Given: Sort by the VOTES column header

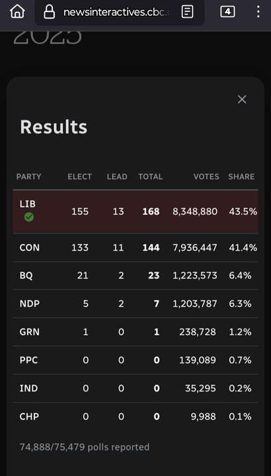Looking at the screenshot, I should point(206,177).
